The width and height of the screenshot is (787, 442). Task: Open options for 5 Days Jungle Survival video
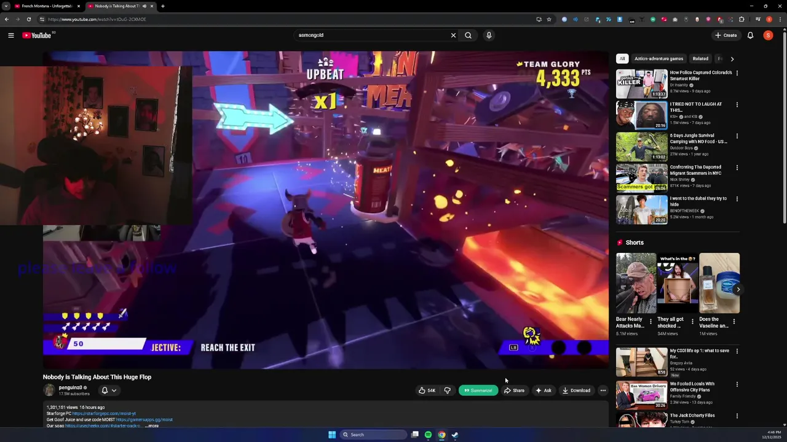point(737,136)
